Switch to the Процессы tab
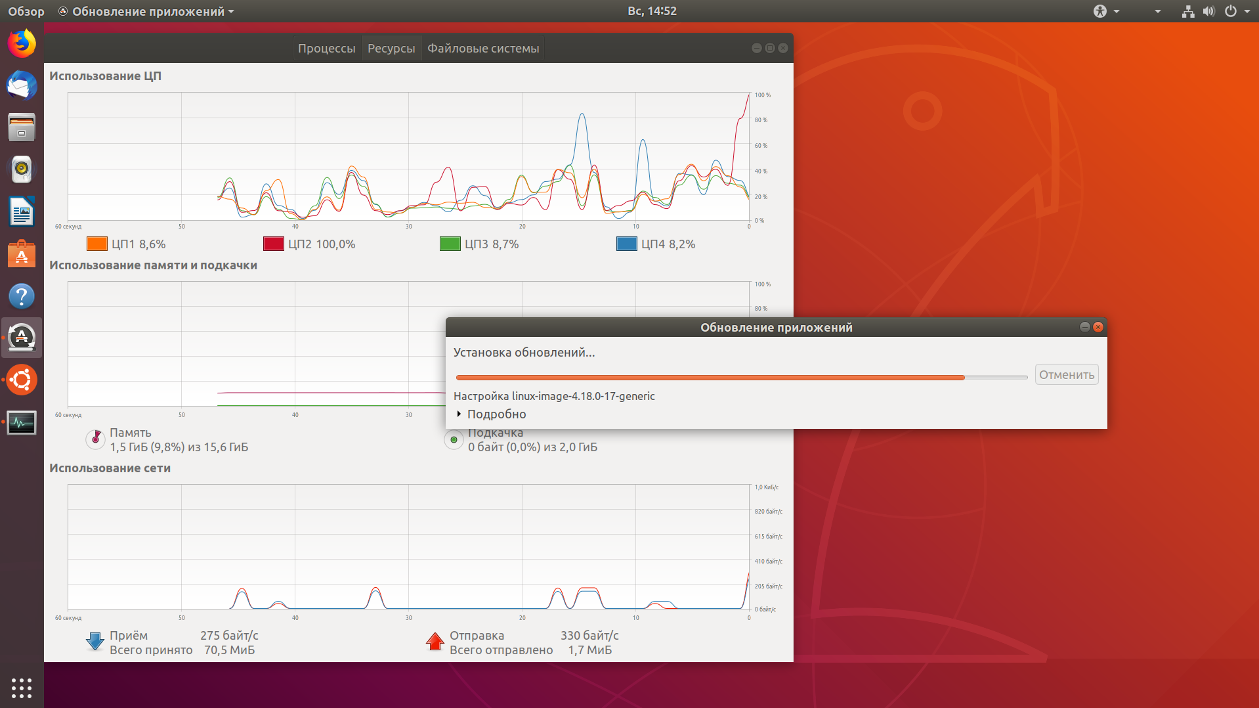This screenshot has width=1259, height=708. (326, 49)
